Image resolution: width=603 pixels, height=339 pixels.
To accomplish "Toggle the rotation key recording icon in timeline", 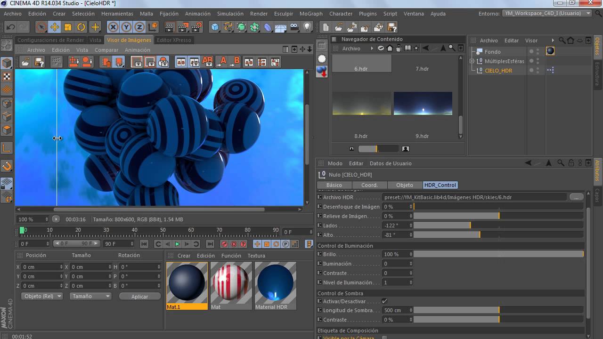I will click(x=276, y=244).
